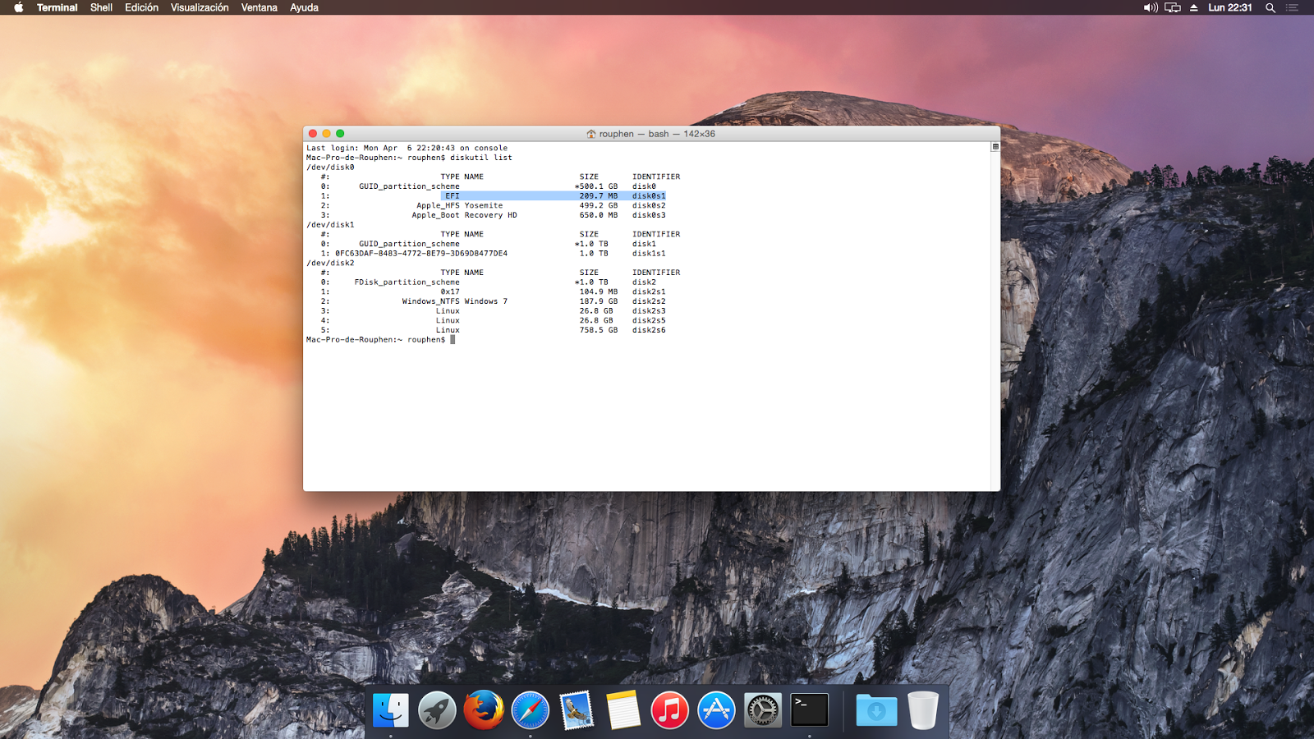The height and width of the screenshot is (739, 1314).
Task: Click the clock showing Lun 22:31
Action: tap(1230, 7)
